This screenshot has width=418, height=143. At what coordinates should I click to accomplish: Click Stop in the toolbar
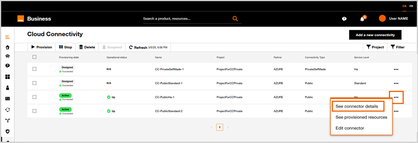click(x=65, y=47)
